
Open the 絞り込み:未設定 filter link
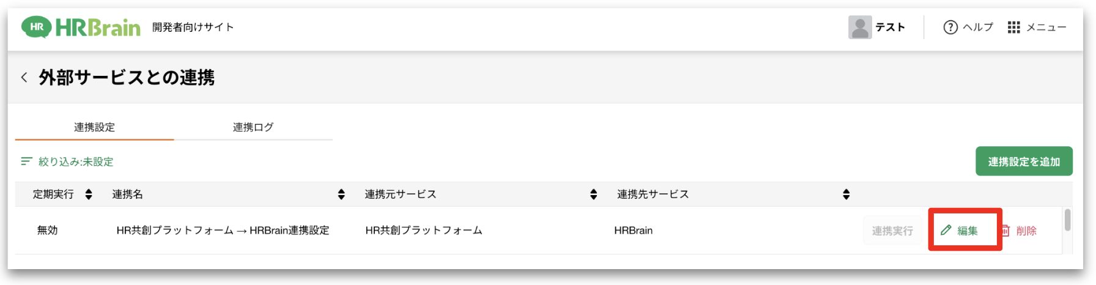point(76,161)
